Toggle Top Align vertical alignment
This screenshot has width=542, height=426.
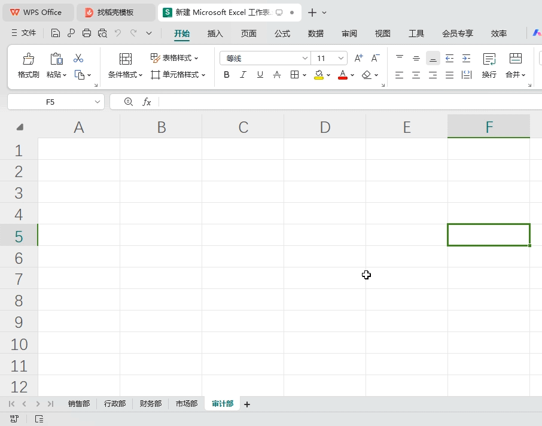[x=399, y=58]
